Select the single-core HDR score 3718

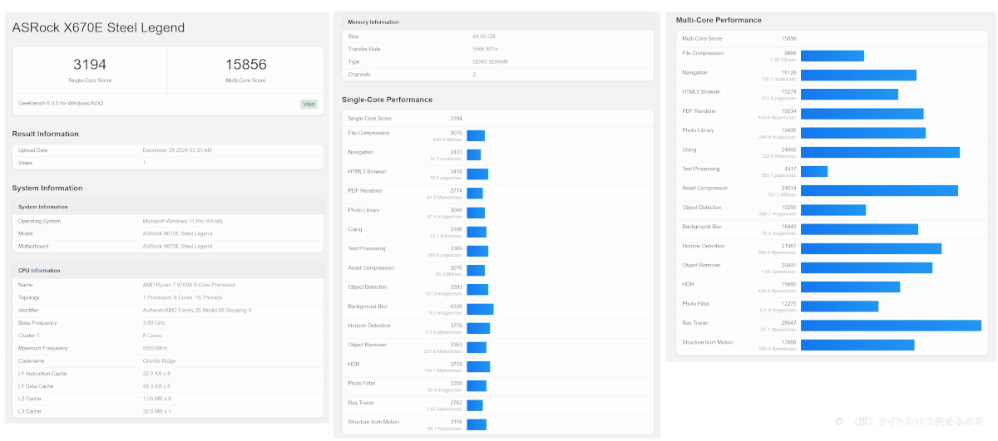coord(457,365)
